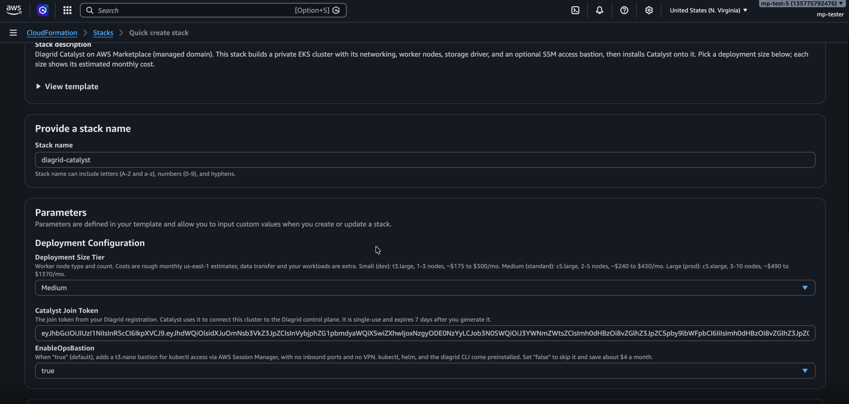Screen dimensions: 849x404
Task: Click the 'EnableOpsBastion' label
Action: pos(65,348)
